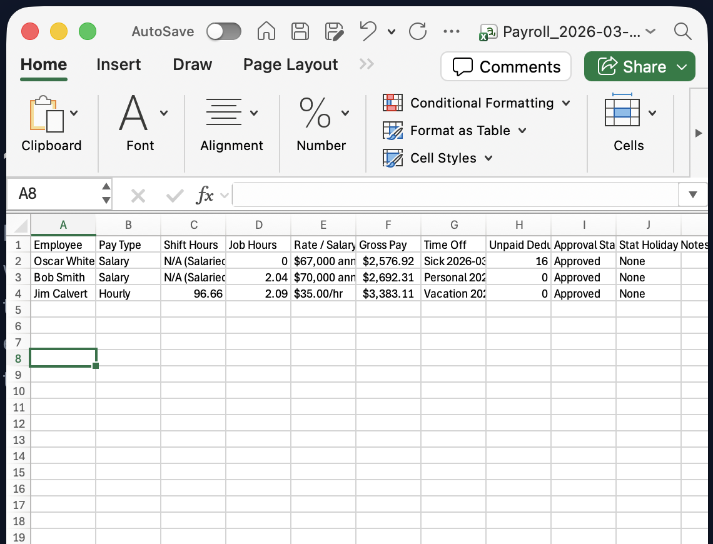Screen dimensions: 713x544
Task: Select column A header
Action: (63, 225)
